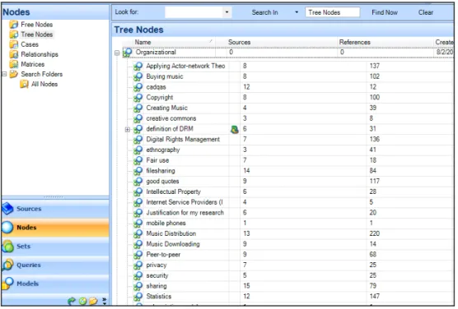This screenshot has height=309, width=458.
Task: Click the Tree Nodes search scope field
Action: [x=333, y=12]
